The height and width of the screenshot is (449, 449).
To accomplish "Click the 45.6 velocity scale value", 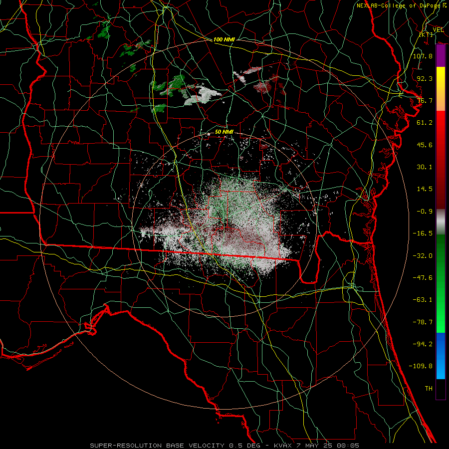I will [x=425, y=145].
